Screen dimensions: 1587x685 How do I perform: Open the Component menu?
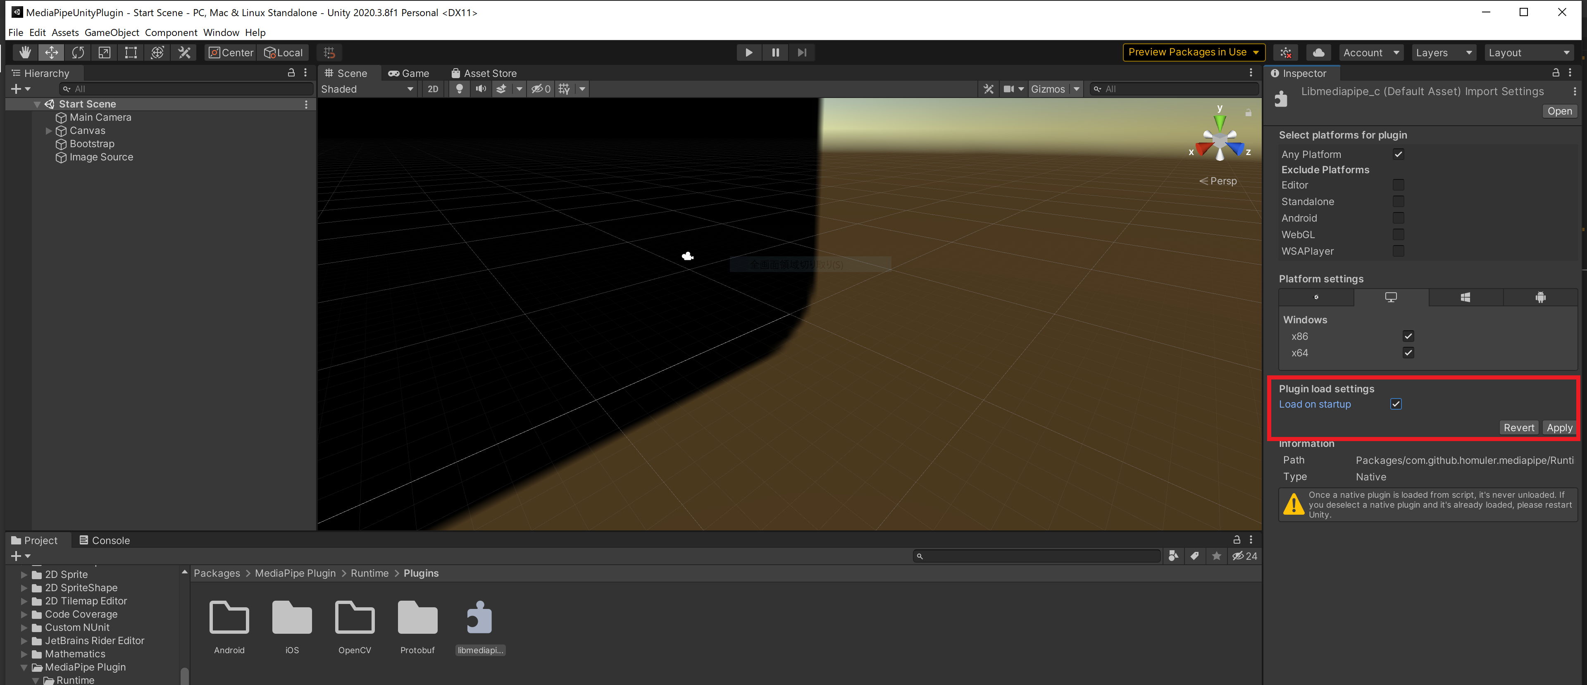[171, 33]
